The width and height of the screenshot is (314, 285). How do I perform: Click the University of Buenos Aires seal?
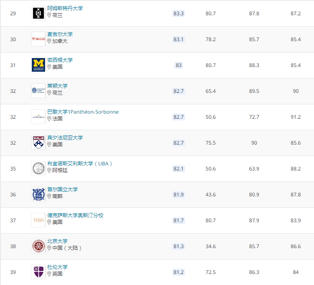tap(38, 168)
